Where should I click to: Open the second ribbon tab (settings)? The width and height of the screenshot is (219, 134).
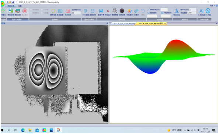click(20, 6)
